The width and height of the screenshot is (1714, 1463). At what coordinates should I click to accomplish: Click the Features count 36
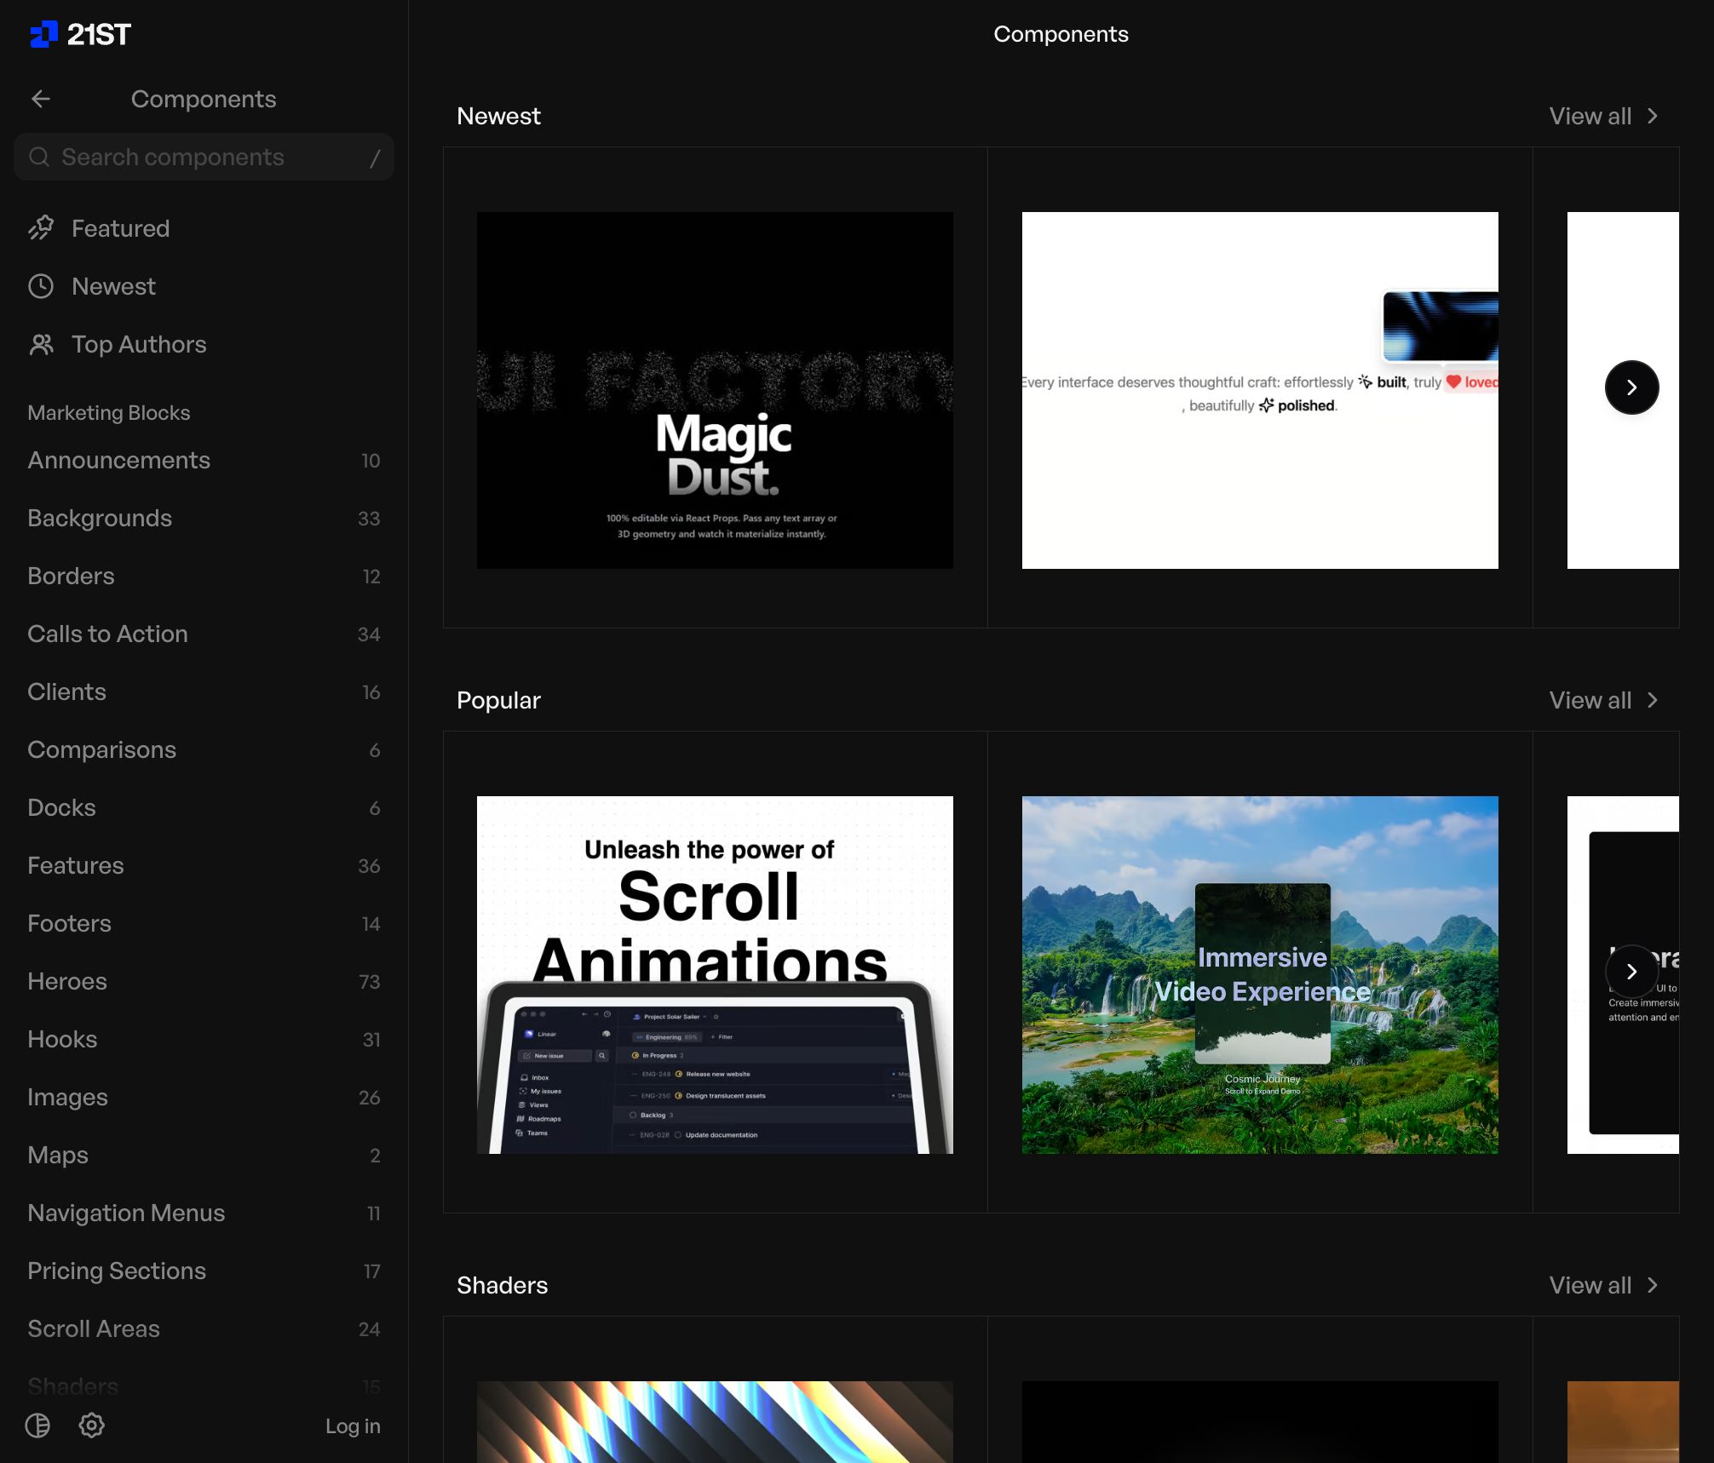[x=369, y=865]
